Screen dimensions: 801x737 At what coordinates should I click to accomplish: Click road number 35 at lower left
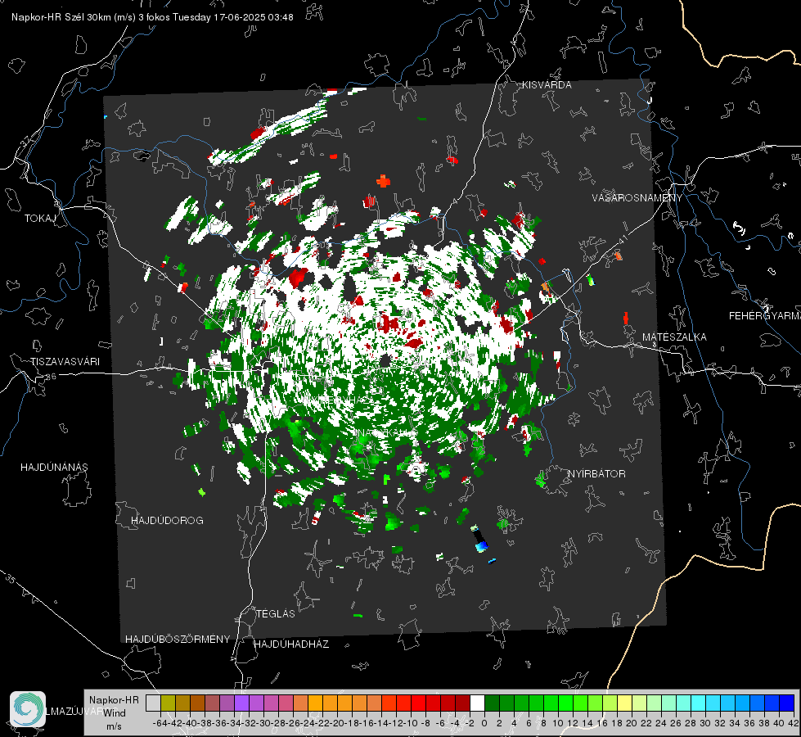pyautogui.click(x=10, y=578)
